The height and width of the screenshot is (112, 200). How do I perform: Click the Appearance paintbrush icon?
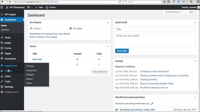pyautogui.click(x=2, y=66)
